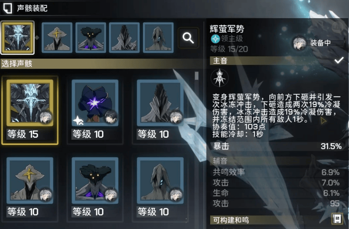Choose the level 15 辉萤军势 echo card
This screenshot has height=229, width=349.
30,111
